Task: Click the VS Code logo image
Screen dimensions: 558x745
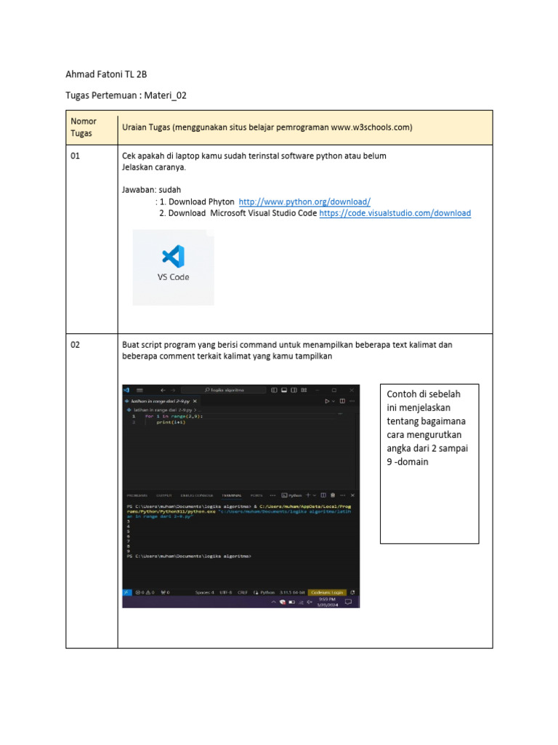Action: 173,268
